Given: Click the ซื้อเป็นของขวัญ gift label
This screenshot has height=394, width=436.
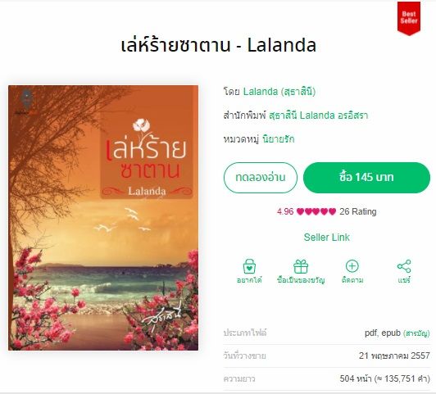Looking at the screenshot, I should [x=301, y=280].
